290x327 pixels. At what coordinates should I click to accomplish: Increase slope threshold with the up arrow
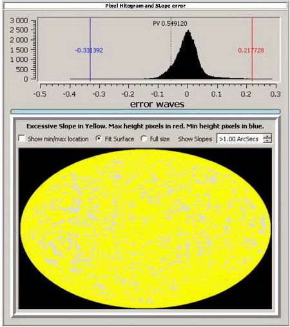click(x=267, y=136)
